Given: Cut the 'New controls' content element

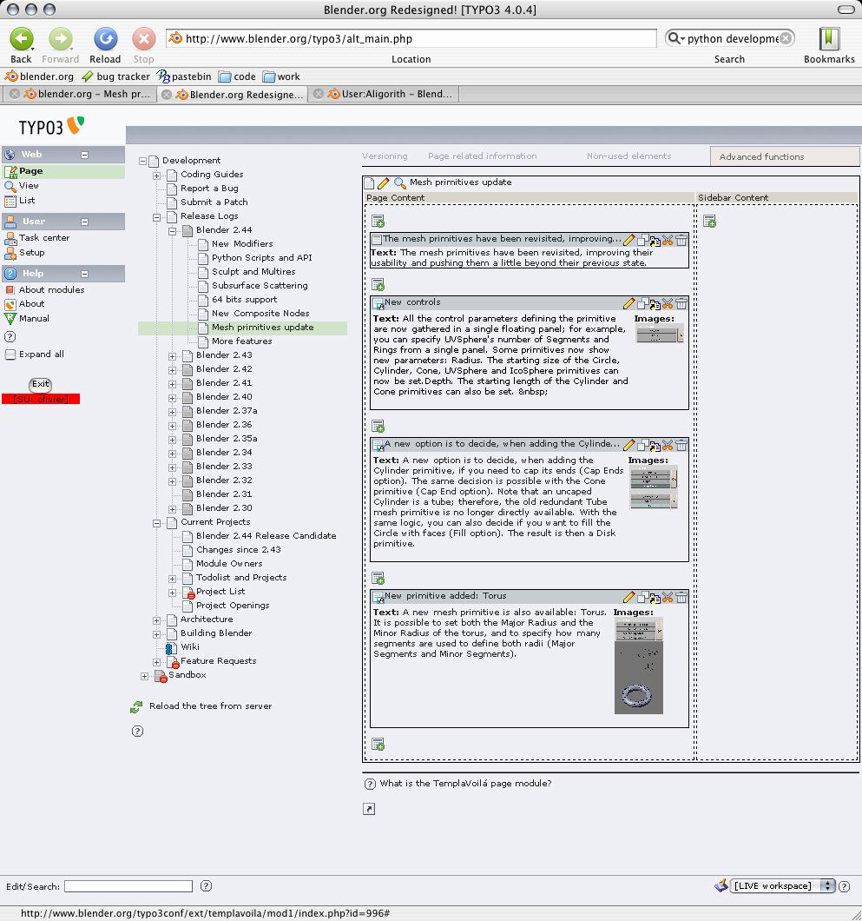Looking at the screenshot, I should (x=668, y=303).
